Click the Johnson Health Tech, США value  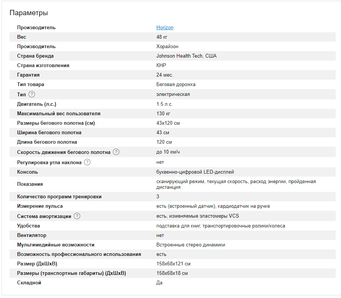pyautogui.click(x=186, y=56)
